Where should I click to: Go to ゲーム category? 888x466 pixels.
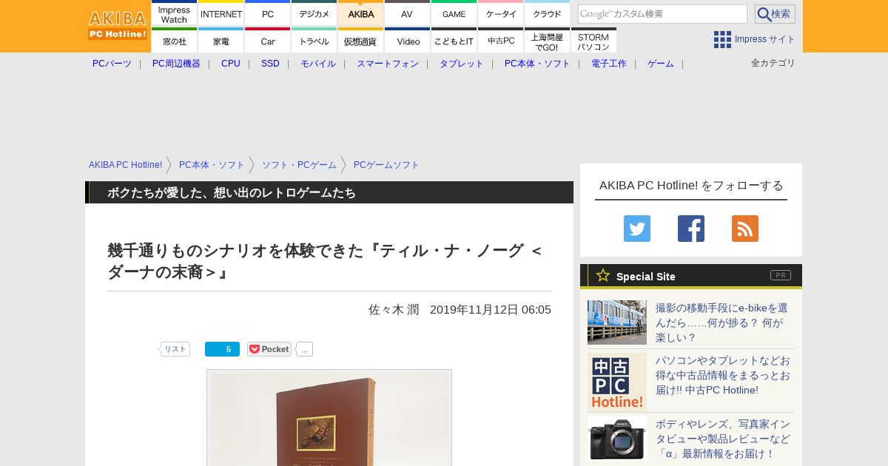coord(661,64)
